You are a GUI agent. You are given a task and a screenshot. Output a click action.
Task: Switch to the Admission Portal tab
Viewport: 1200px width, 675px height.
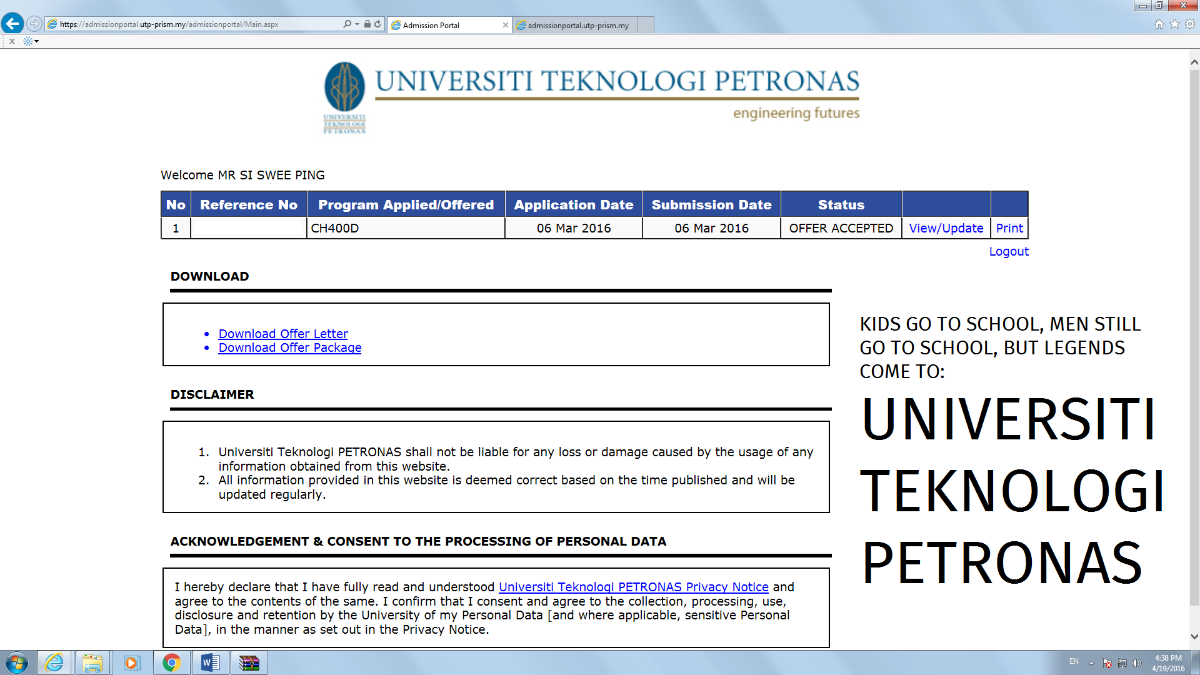tap(449, 25)
